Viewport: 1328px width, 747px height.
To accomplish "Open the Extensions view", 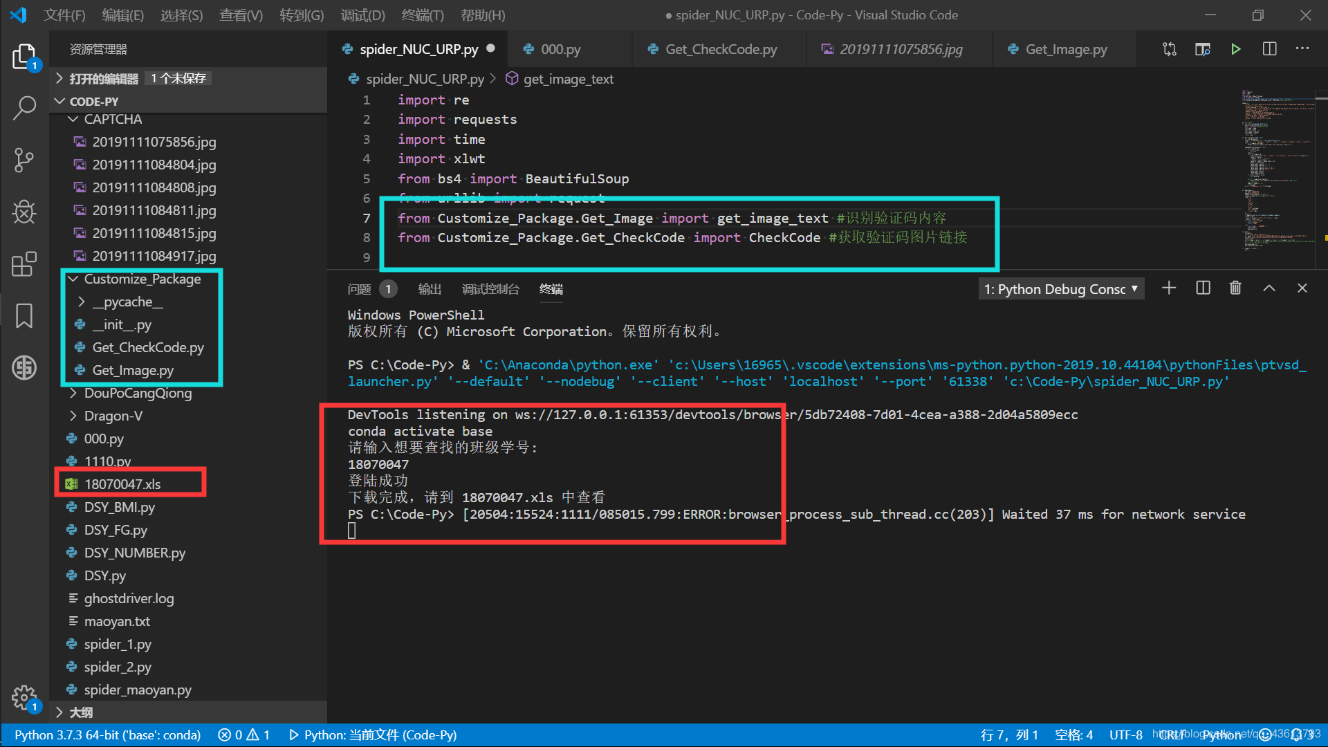I will point(24,264).
